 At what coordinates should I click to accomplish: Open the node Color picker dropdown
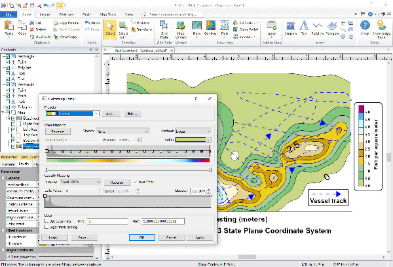(208, 140)
